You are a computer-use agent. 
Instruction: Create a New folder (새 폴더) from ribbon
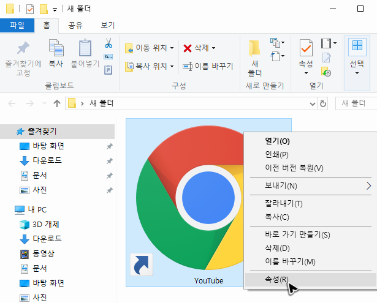(255, 58)
